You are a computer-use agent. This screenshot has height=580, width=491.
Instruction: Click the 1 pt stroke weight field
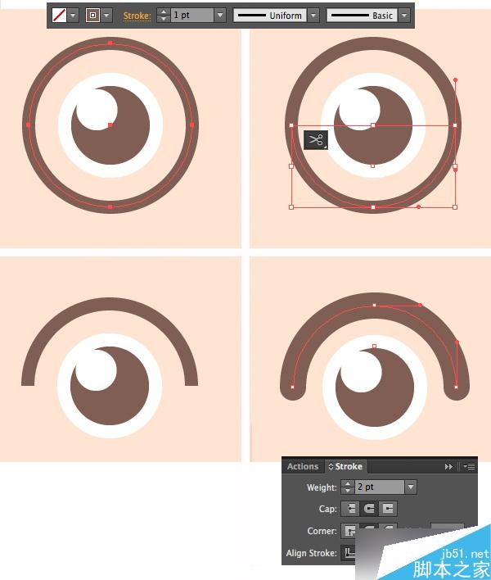(x=192, y=16)
